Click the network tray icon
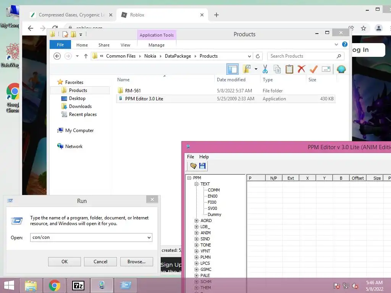Screen dimensions: 391x293 click(x=346, y=286)
